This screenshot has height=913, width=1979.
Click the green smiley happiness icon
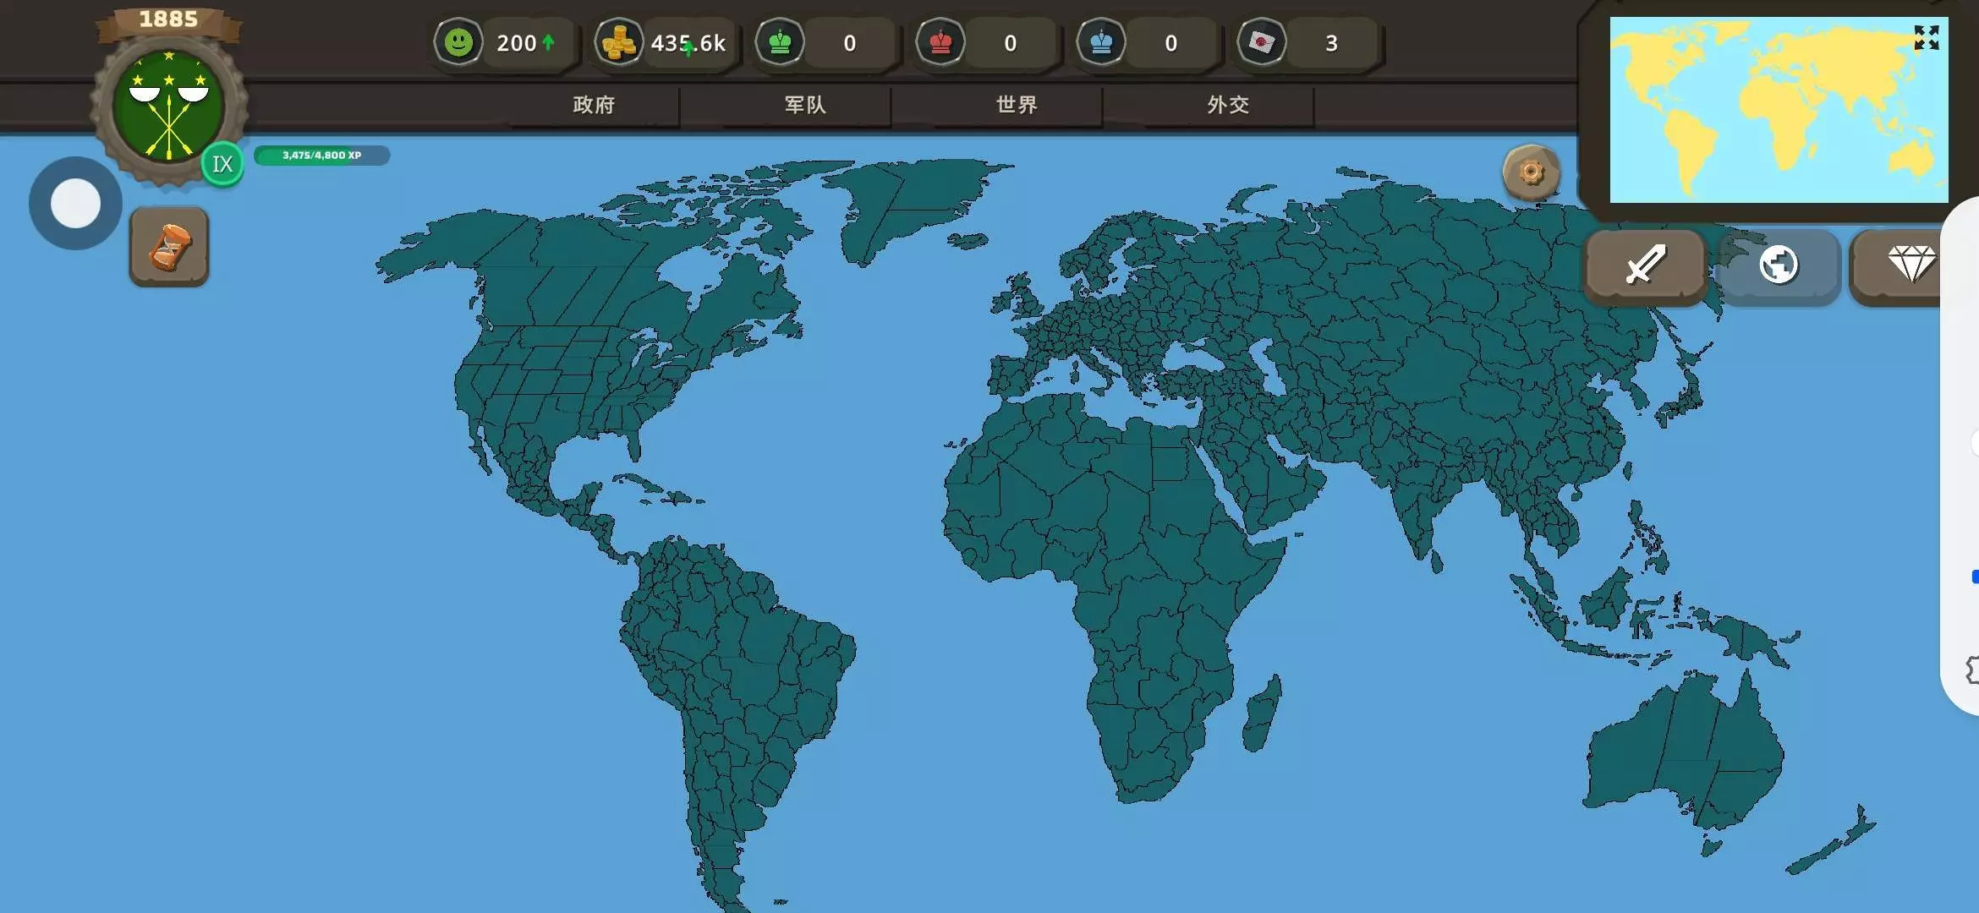(458, 42)
